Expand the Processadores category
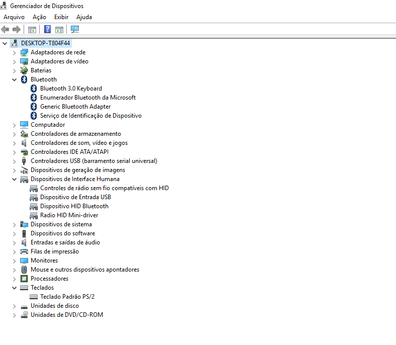 click(x=15, y=279)
